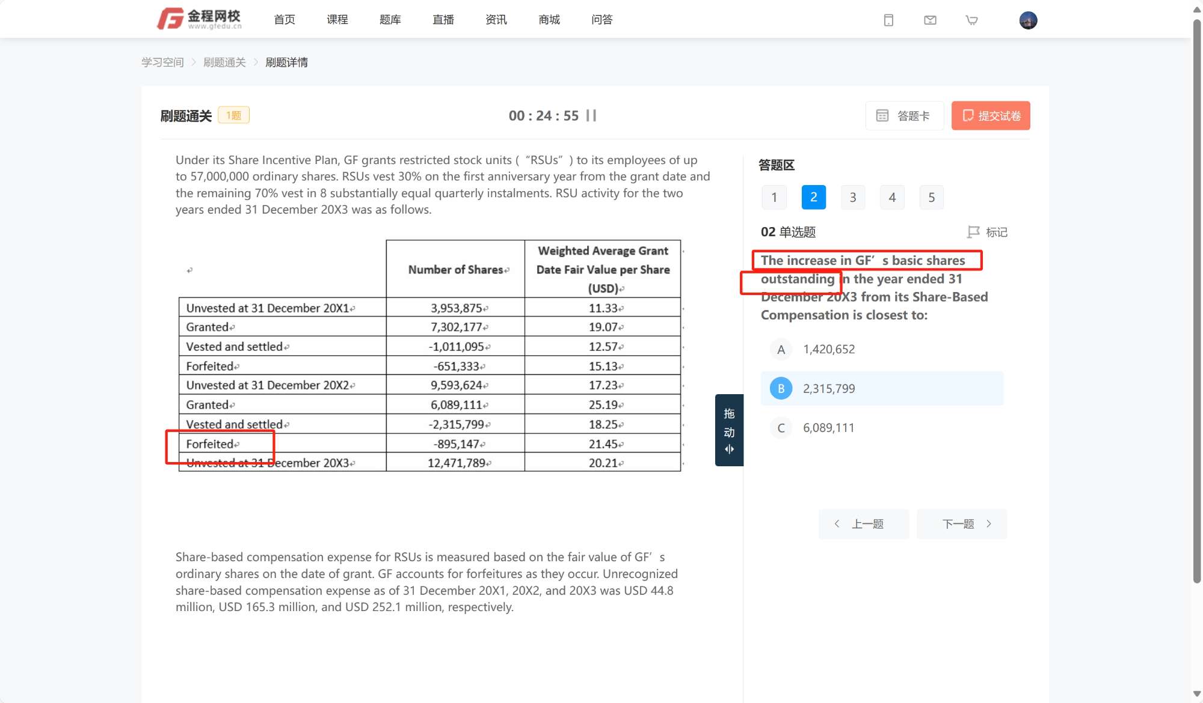
Task: Click the 拖动 panel divider handle
Action: tap(729, 430)
